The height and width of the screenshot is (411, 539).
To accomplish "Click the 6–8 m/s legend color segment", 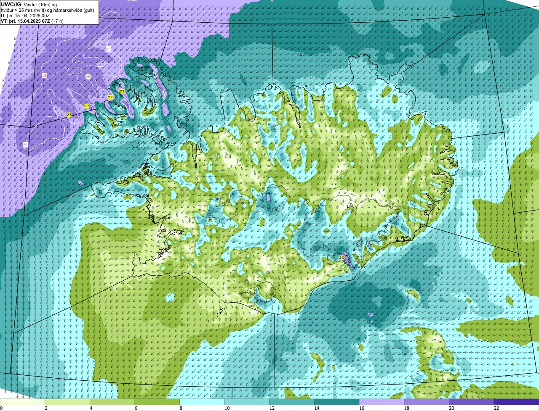I will click(157, 402).
